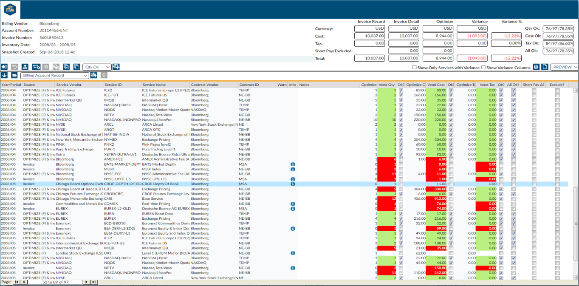Sort by Year/Period column header
The width and height of the screenshot is (579, 286).
click(11, 85)
